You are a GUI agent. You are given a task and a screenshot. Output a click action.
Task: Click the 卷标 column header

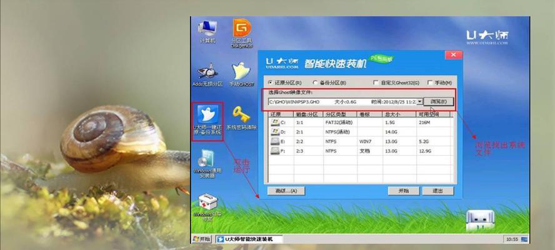pyautogui.click(x=369, y=114)
